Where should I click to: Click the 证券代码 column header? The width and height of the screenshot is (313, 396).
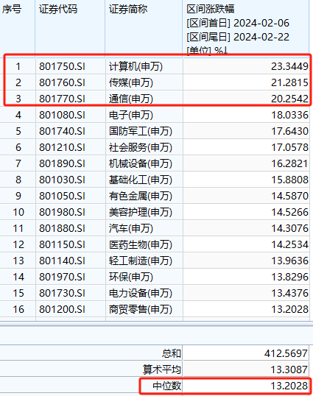click(58, 10)
